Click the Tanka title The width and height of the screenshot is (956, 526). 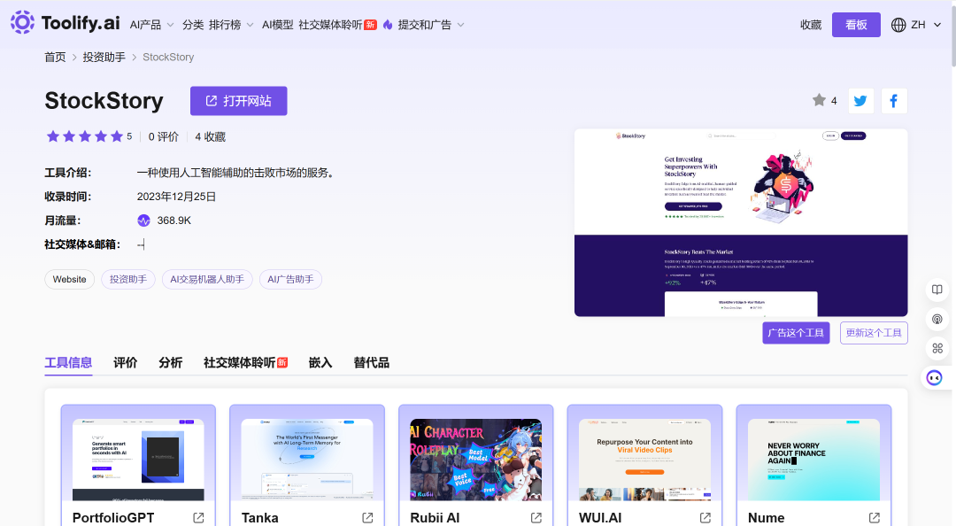pyautogui.click(x=259, y=517)
